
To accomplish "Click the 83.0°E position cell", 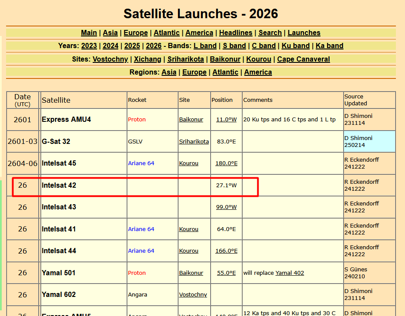I will (226, 142).
